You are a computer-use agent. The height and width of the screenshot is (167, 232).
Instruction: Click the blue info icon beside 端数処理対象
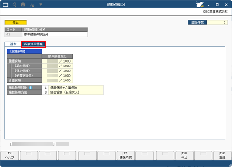coord(31,87)
